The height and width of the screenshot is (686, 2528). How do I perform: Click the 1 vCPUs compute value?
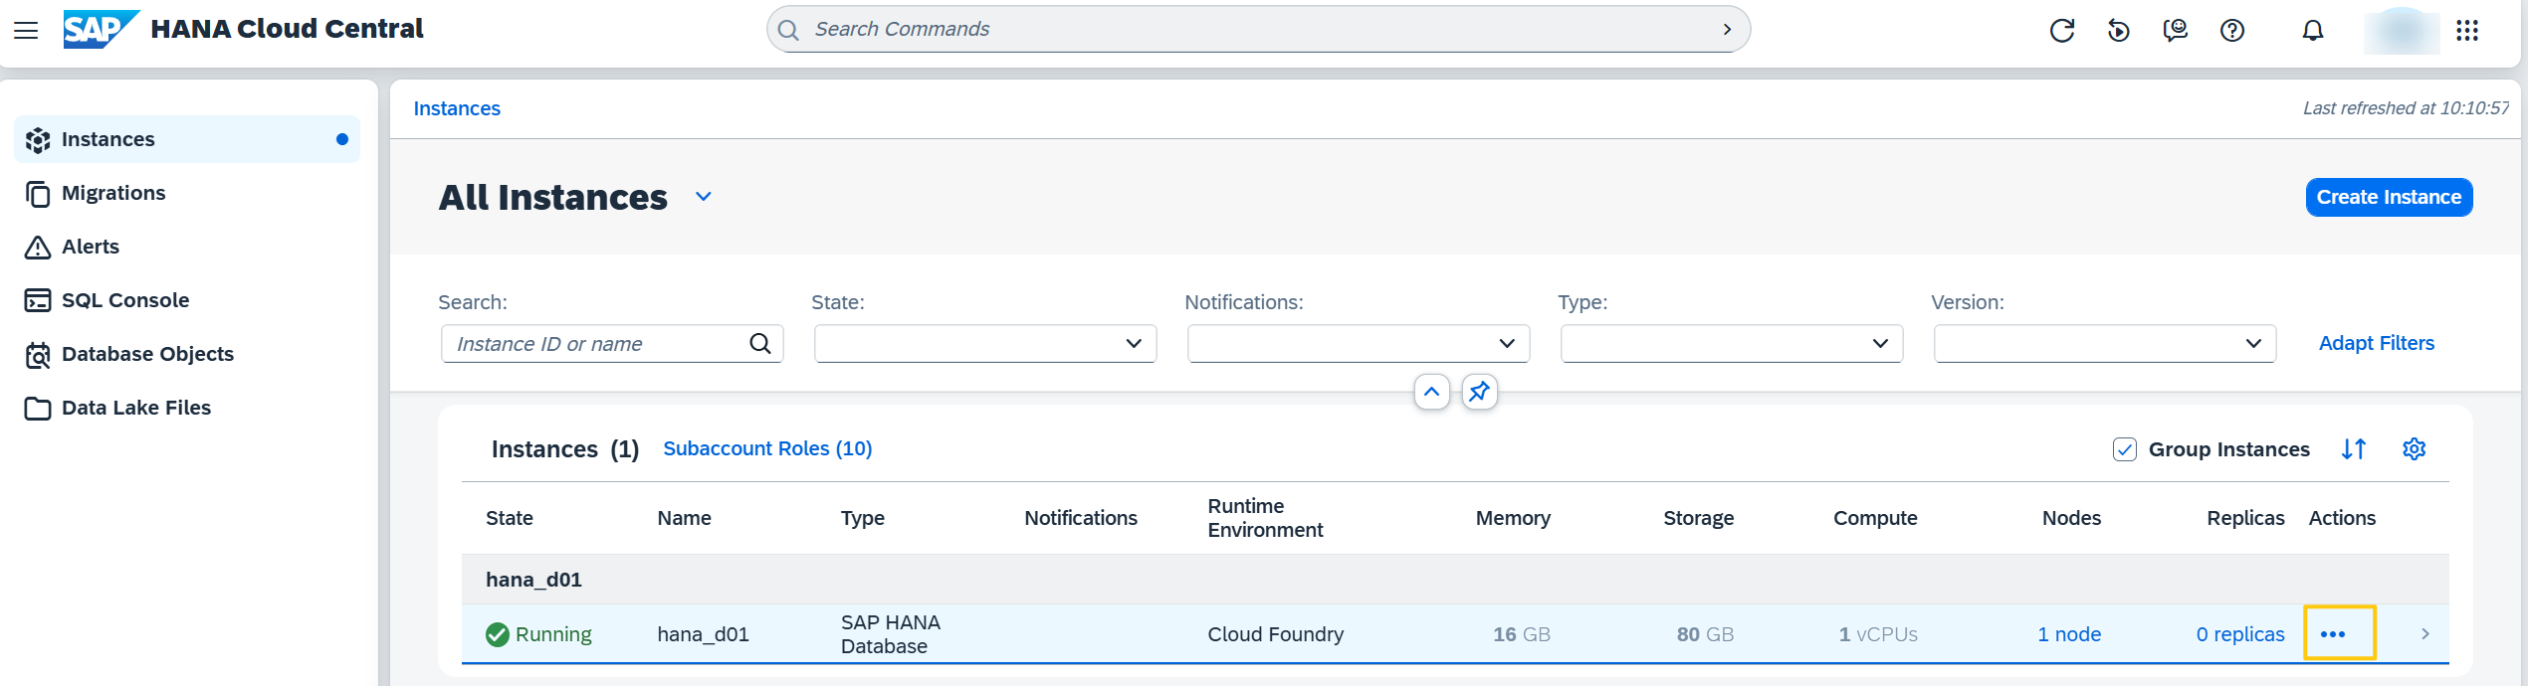1878,634
